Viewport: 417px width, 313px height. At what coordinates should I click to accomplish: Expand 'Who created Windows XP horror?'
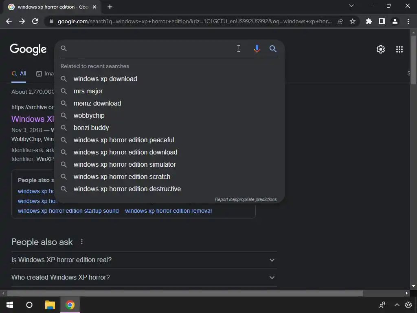(144, 277)
